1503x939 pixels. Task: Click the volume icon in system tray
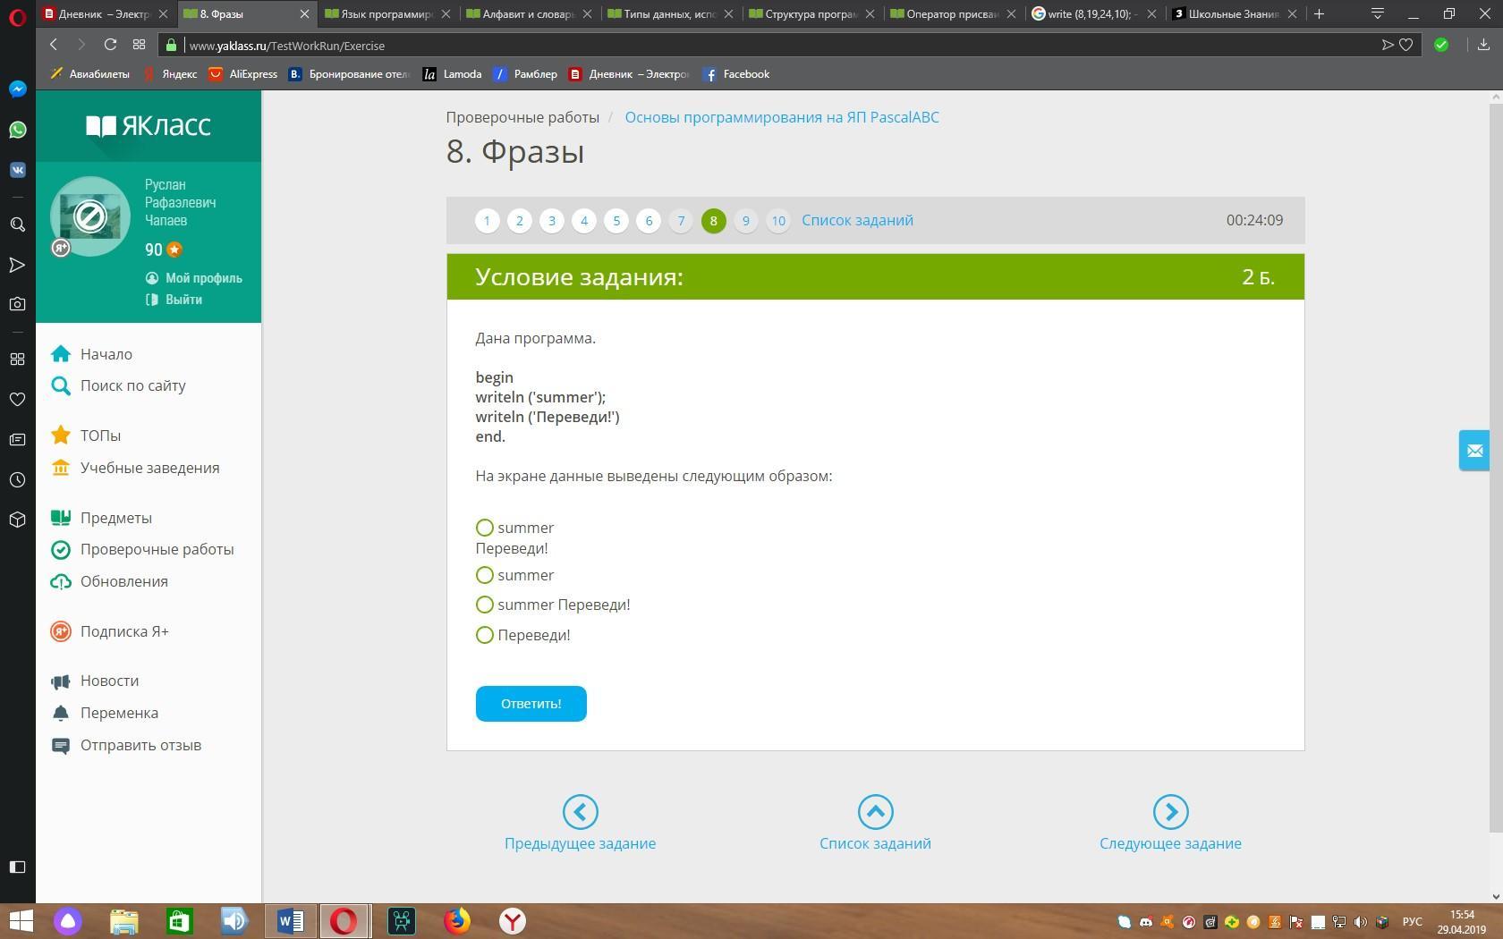(1361, 922)
